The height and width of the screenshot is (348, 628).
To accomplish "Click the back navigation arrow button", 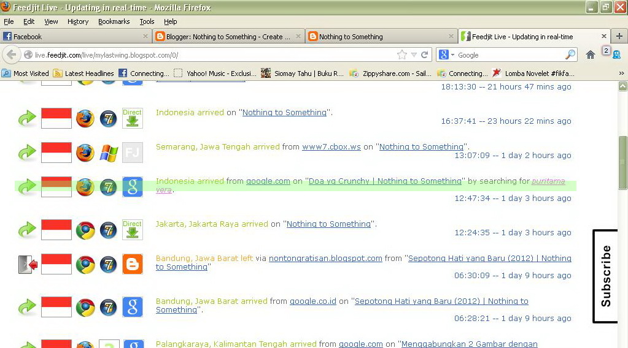I will click(12, 55).
